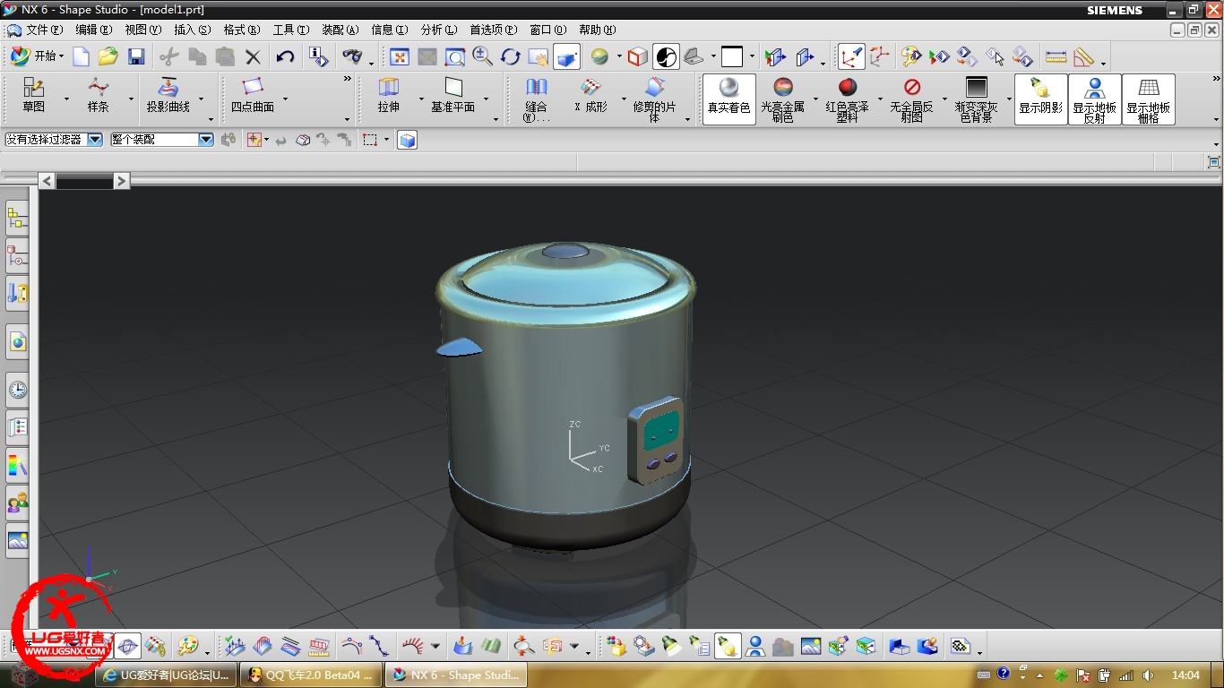The width and height of the screenshot is (1224, 688).
Task: Save the model with the floppy disk icon
Action: [x=136, y=57]
